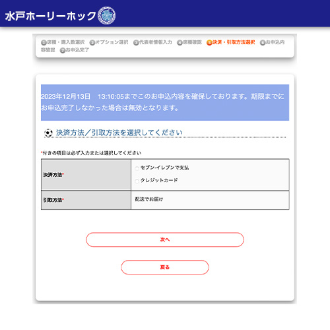This screenshot has width=330, height=330.
Task: Click the クレジットカード label text
Action: tap(159, 180)
